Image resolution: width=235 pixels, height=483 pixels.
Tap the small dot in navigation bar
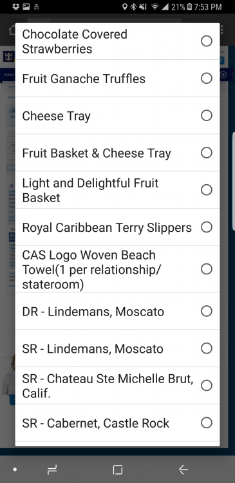tap(15, 469)
